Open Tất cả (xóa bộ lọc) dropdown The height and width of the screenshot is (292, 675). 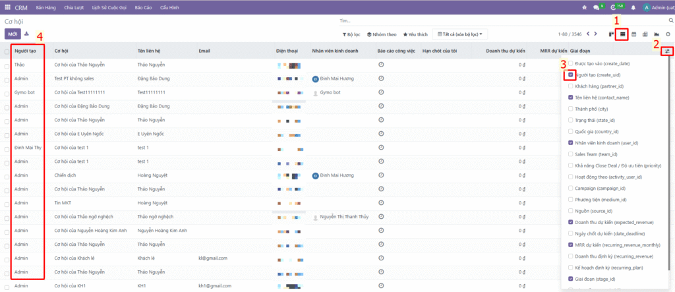459,34
